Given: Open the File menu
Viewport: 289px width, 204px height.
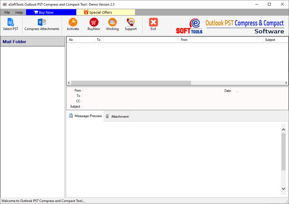Looking at the screenshot, I should tap(7, 12).
